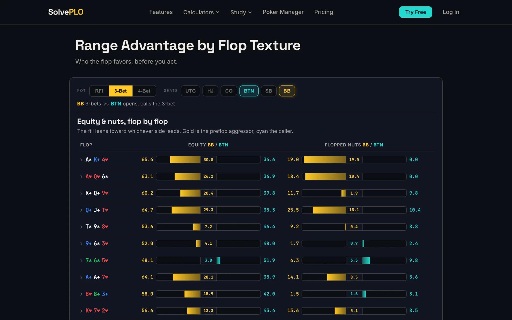
Task: Open Poker Manager page
Action: (283, 12)
